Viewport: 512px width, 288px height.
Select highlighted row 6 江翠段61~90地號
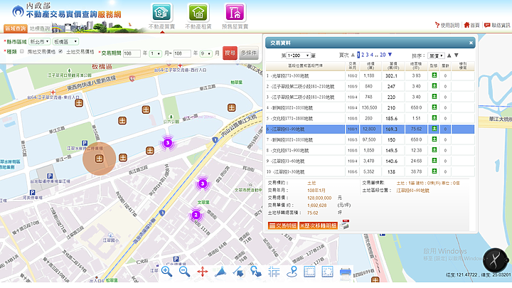coord(370,129)
